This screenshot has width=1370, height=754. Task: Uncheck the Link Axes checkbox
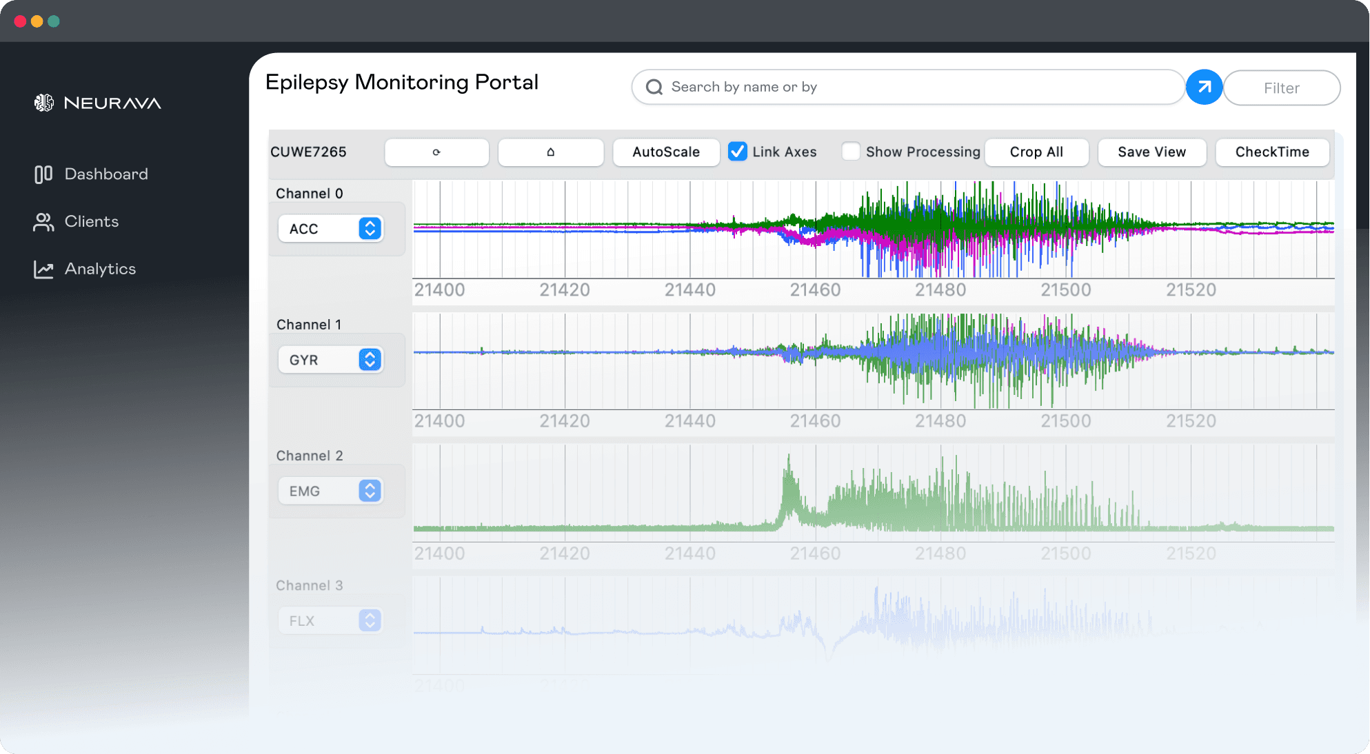tap(737, 152)
